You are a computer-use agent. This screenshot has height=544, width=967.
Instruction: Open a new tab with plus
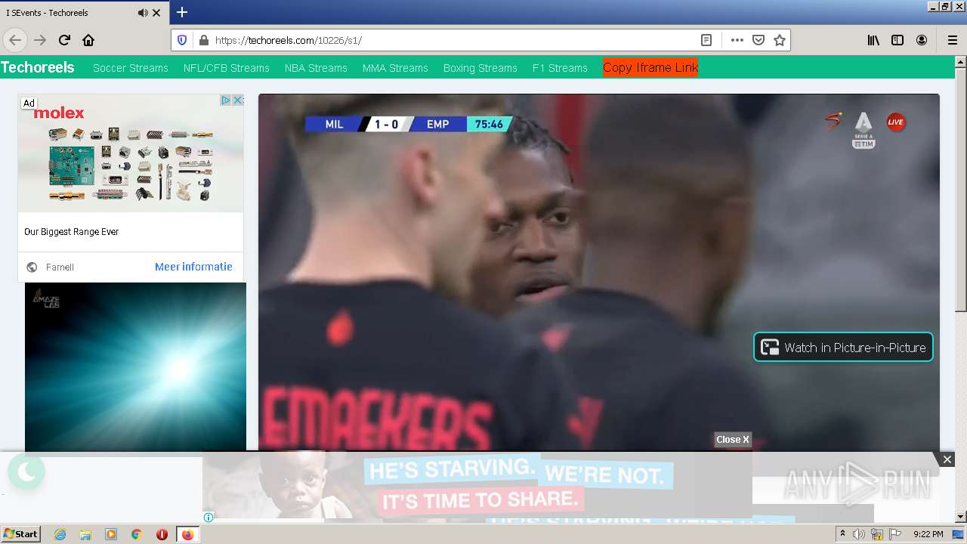pyautogui.click(x=182, y=12)
